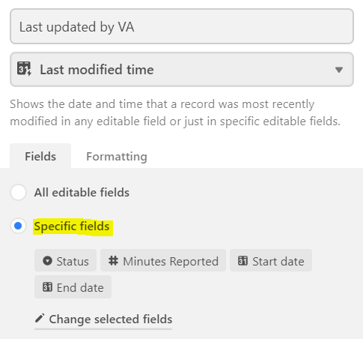Select the Specific fields radio button

pyautogui.click(x=18, y=226)
